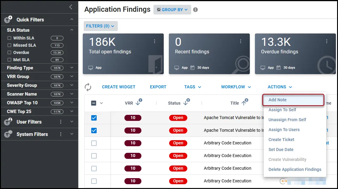Click the calendar icon on Recent findings card

tap(192, 68)
